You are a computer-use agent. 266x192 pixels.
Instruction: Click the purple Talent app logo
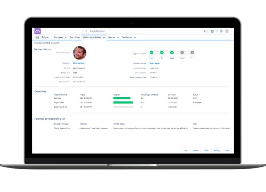click(37, 31)
